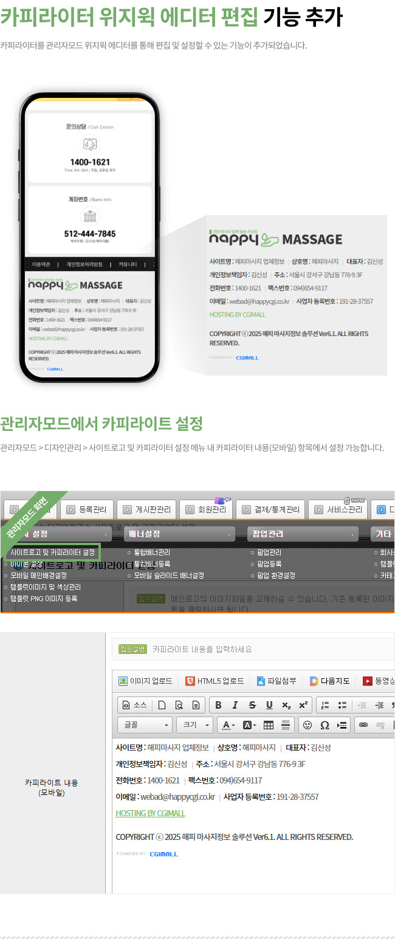The width and height of the screenshot is (395, 939).
Task: Select 통합배너관리 menu item
Action: pos(152,552)
